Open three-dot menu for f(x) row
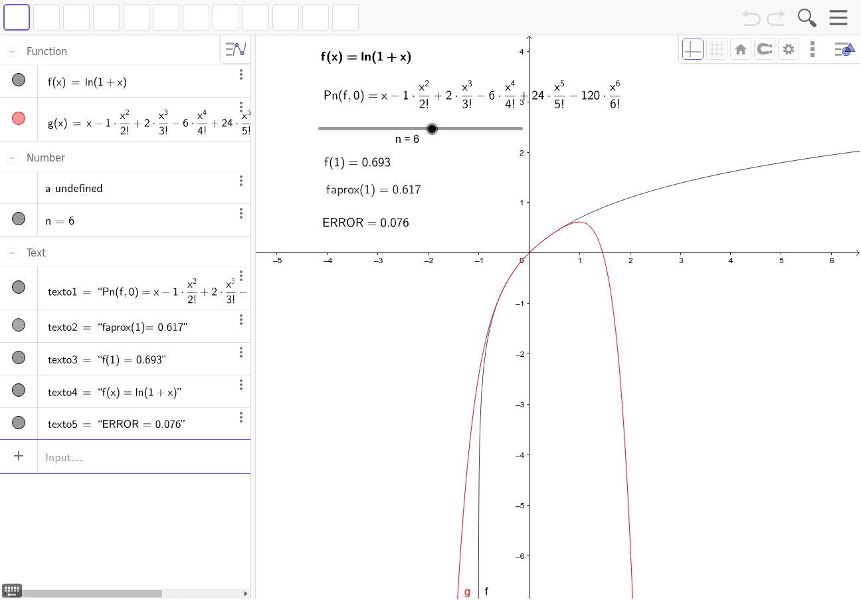 pos(241,74)
